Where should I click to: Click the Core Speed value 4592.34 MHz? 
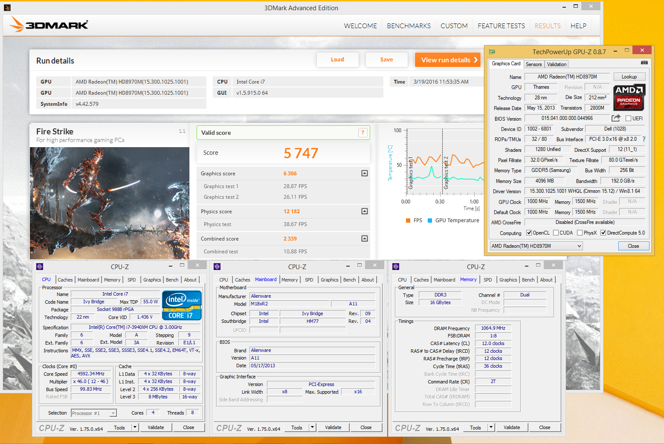(x=91, y=374)
